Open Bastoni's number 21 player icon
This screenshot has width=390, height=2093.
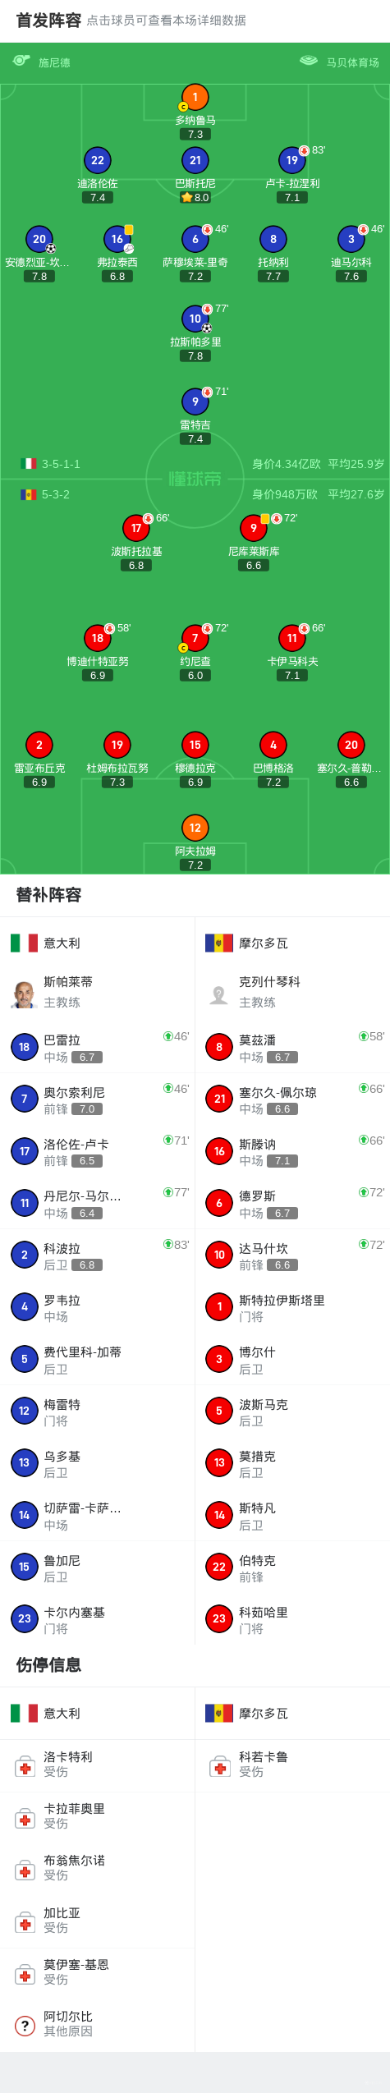point(195,160)
